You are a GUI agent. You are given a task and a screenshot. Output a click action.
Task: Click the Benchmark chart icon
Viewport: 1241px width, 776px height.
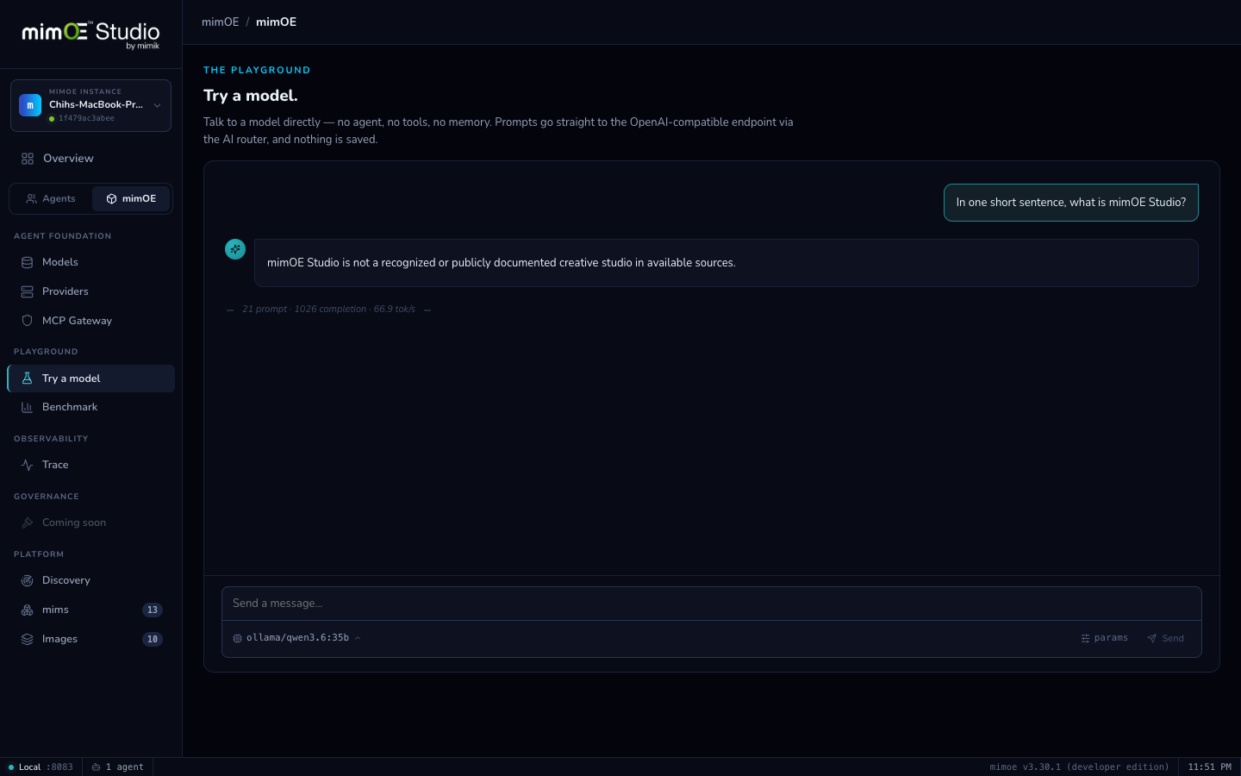click(x=28, y=407)
